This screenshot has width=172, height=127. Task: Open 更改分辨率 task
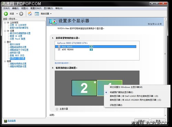15,45
